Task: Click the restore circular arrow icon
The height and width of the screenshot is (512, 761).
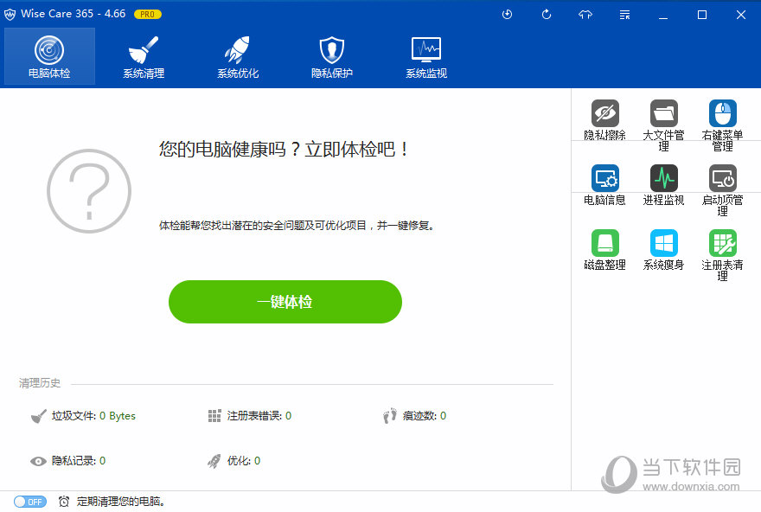Action: tap(547, 15)
